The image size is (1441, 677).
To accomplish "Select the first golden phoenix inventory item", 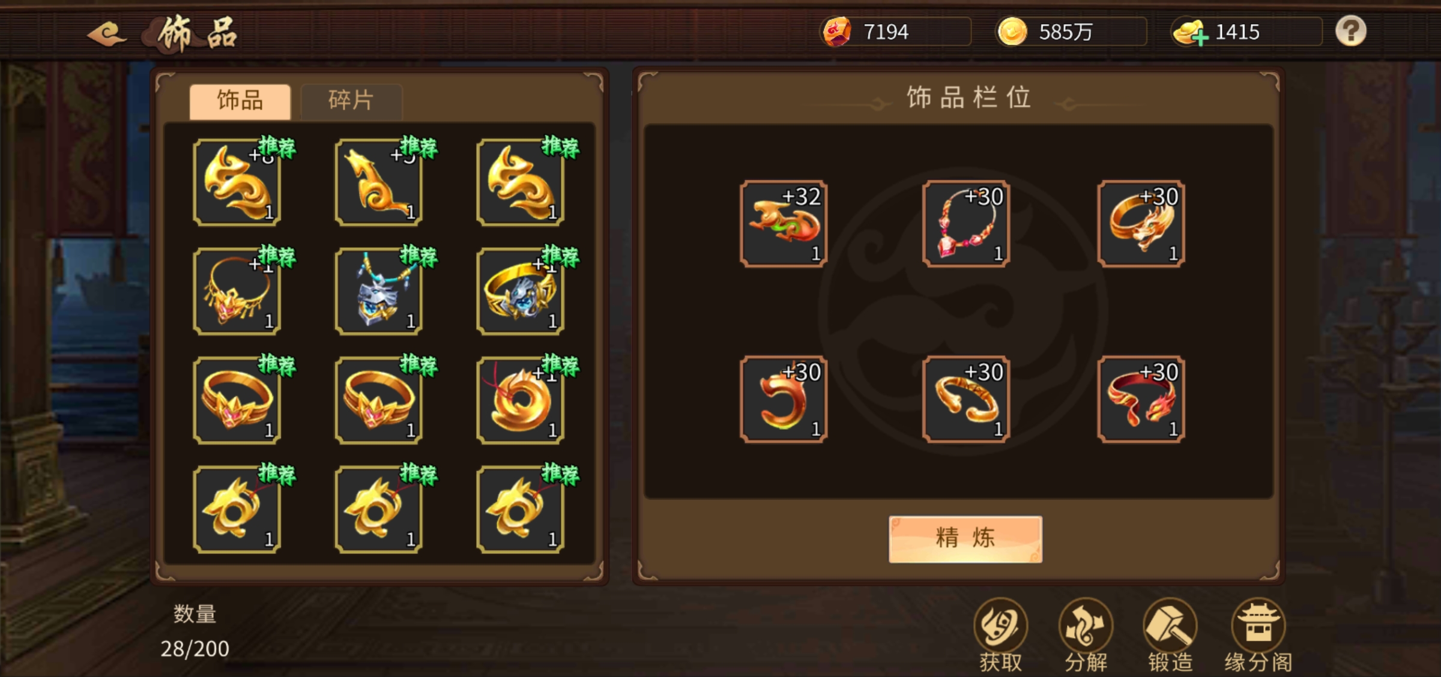I will click(237, 182).
